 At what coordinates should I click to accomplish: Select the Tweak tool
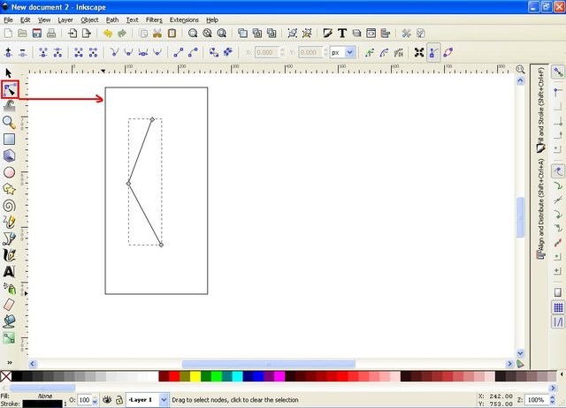pyautogui.click(x=9, y=106)
